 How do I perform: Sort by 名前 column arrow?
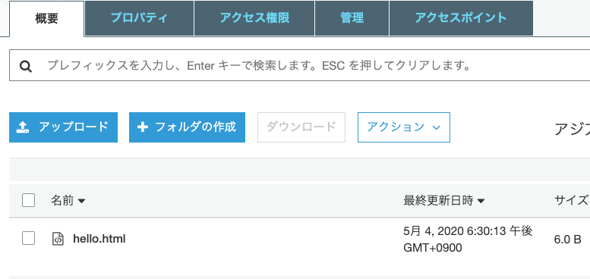tap(81, 201)
